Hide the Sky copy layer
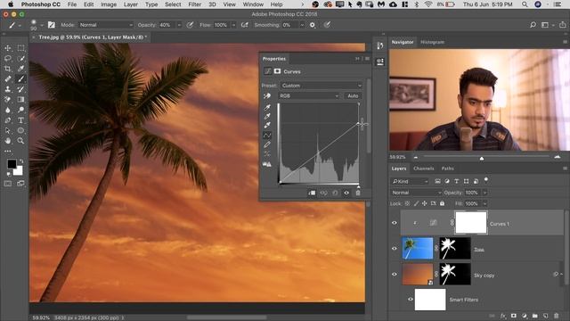The height and width of the screenshot is (321, 570). (x=395, y=275)
